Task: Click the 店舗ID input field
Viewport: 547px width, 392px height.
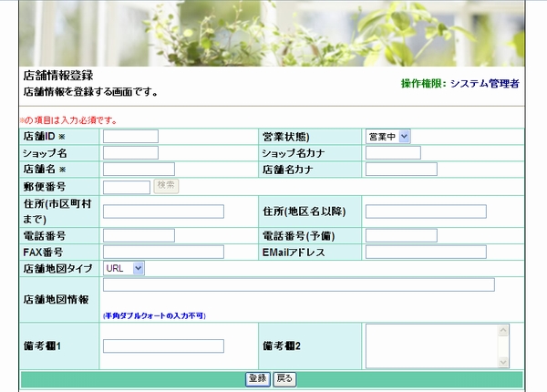Action: coord(130,136)
